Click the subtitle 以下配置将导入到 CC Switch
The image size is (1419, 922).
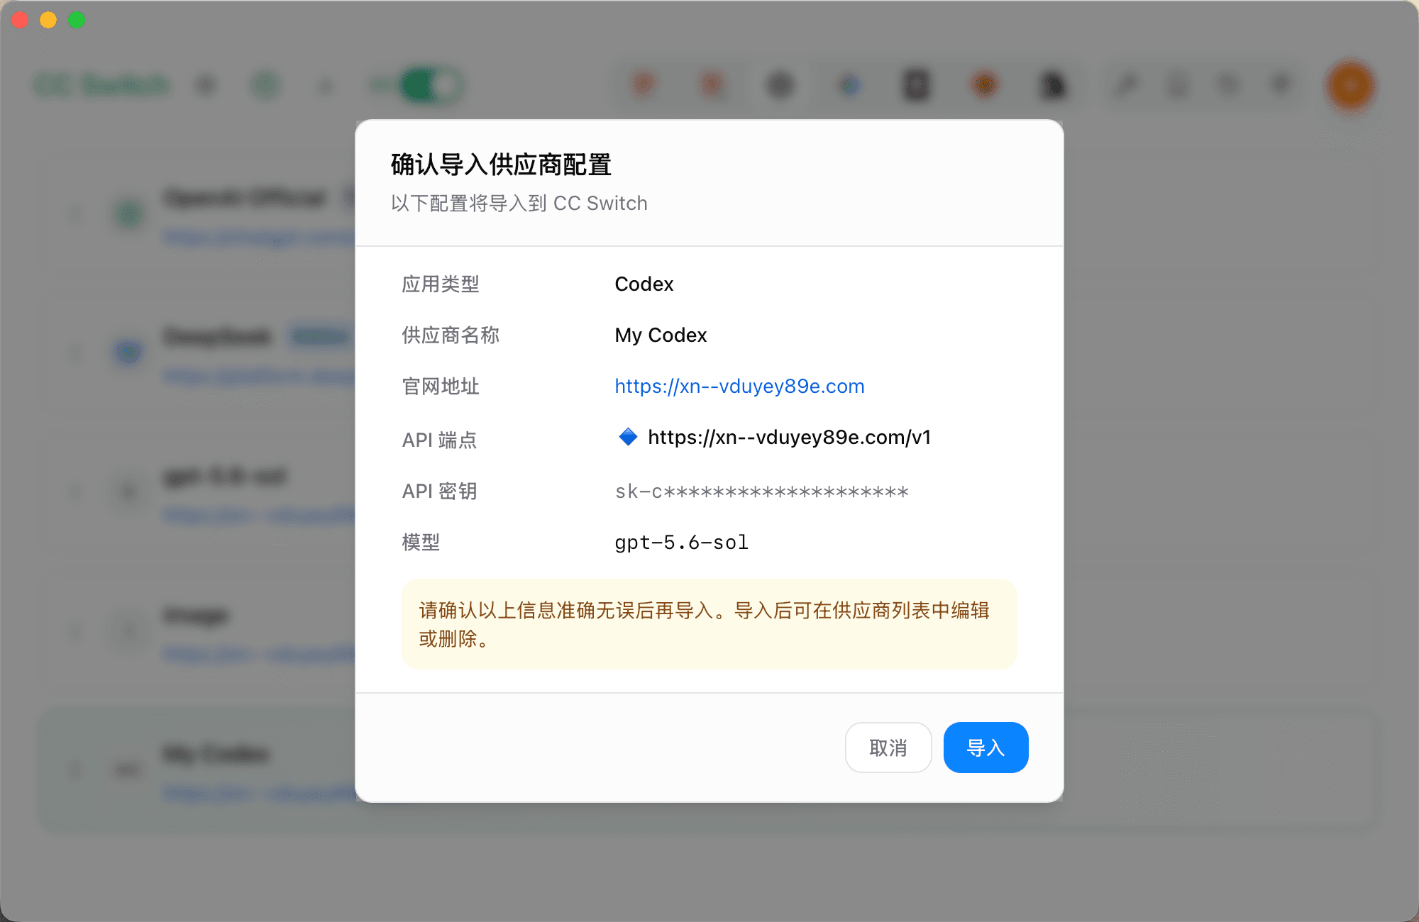(x=519, y=204)
